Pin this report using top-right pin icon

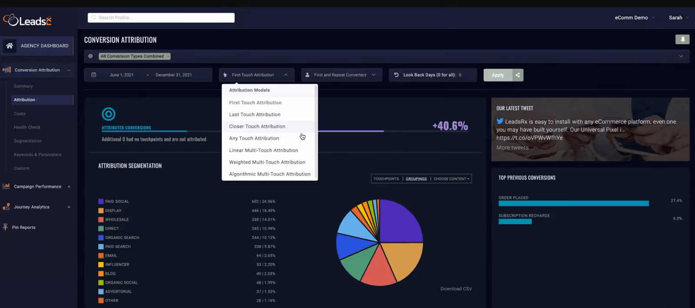[682, 39]
